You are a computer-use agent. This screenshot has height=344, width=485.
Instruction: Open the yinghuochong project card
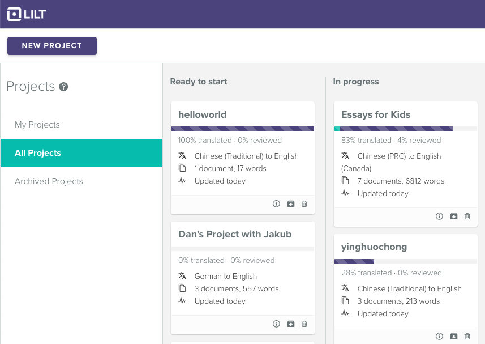pyautogui.click(x=374, y=247)
